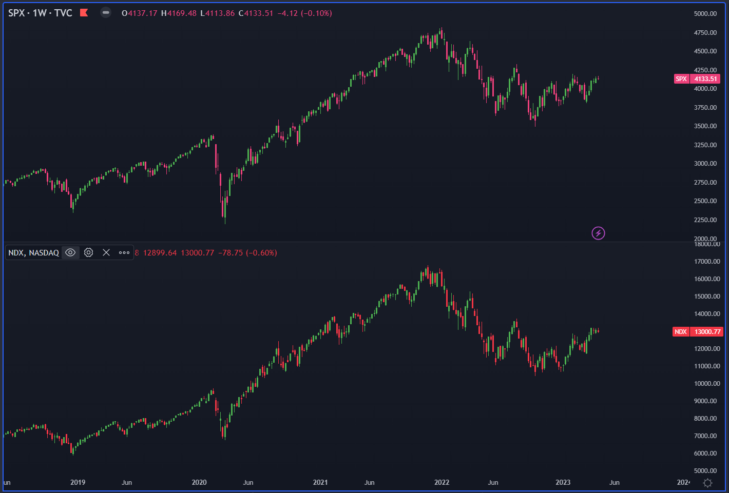The image size is (729, 493).
Task: Click the 2019 label on the time axis
Action: point(78,482)
